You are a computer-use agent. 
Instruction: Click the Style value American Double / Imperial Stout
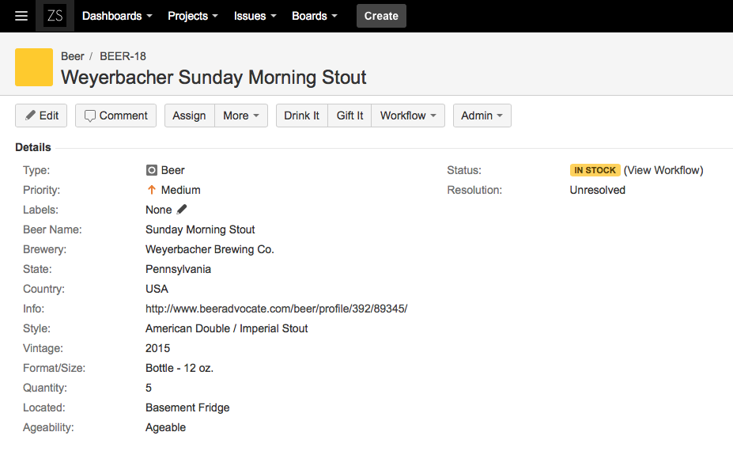(x=227, y=328)
